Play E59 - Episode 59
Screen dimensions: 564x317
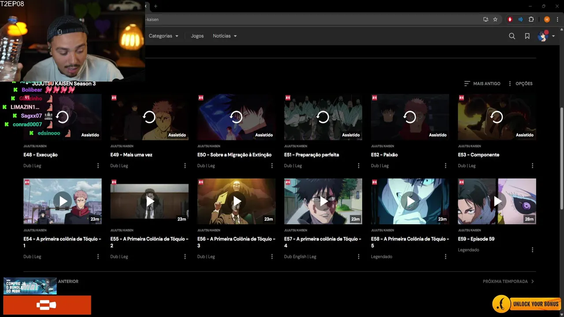click(x=497, y=201)
